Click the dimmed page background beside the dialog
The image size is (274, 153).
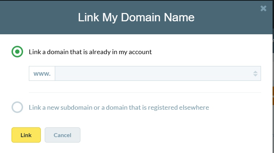[x=273, y=54]
